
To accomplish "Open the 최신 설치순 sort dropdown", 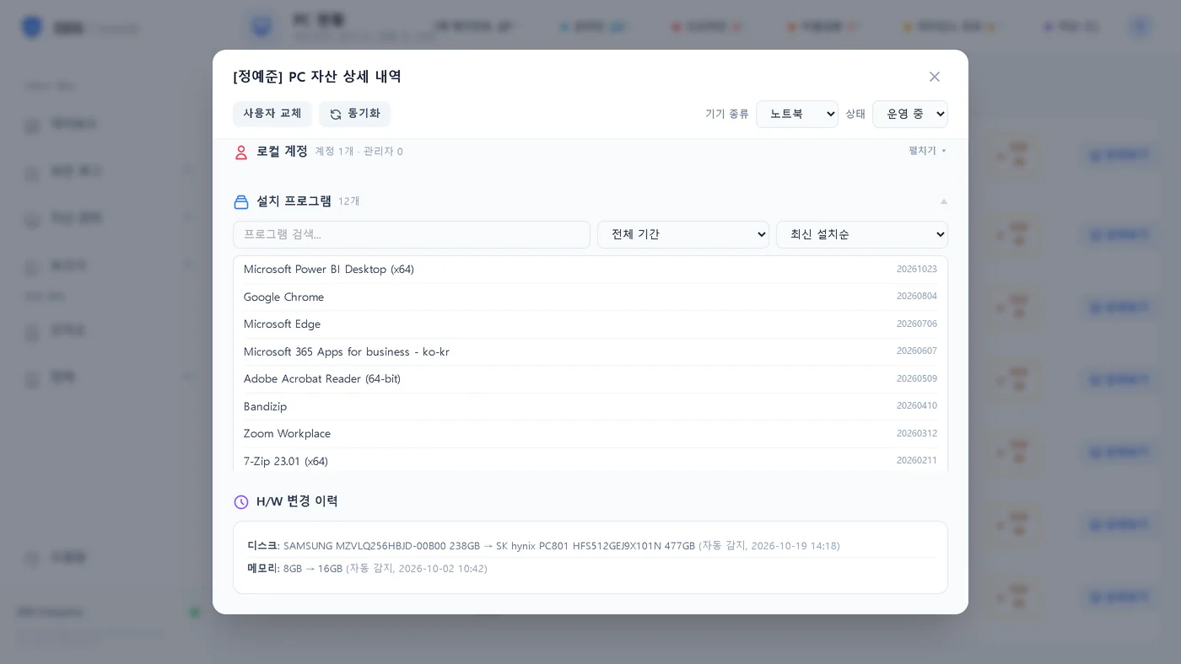I will pyautogui.click(x=862, y=234).
